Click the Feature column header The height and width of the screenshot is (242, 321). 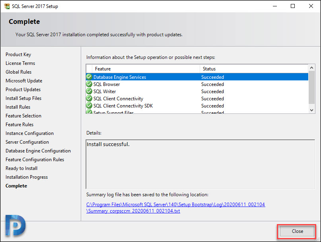[x=146, y=68]
